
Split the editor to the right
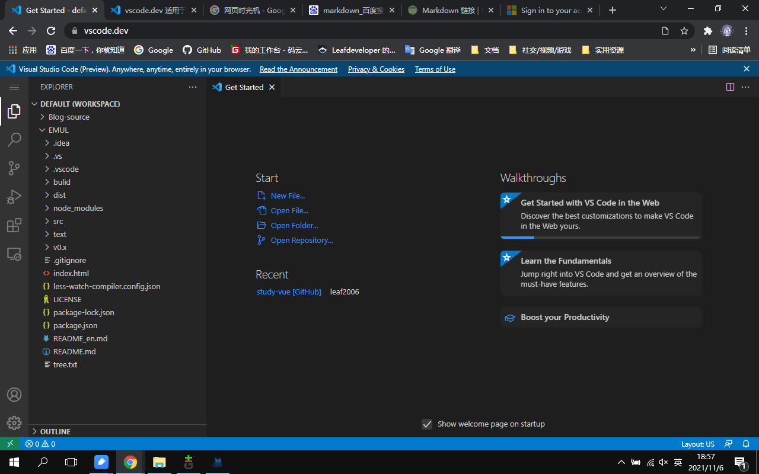[730, 87]
